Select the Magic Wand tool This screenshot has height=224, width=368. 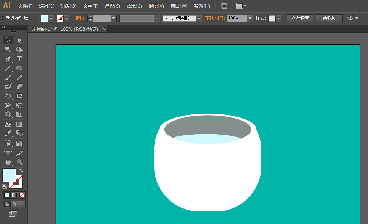click(8, 49)
